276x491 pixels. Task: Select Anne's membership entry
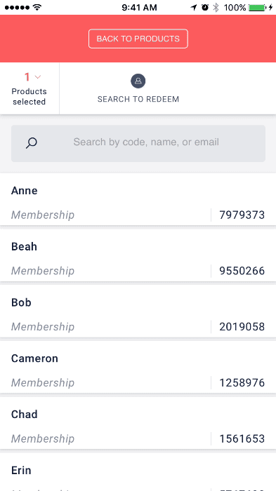pyautogui.click(x=138, y=199)
